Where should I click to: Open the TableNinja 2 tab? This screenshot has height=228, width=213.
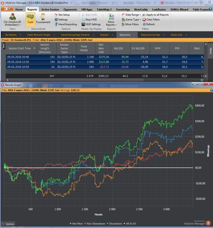point(104,9)
